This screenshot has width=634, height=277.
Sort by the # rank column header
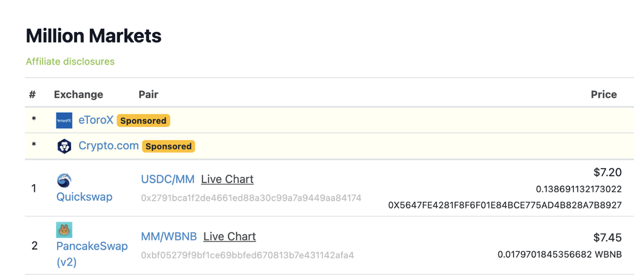pos(33,94)
